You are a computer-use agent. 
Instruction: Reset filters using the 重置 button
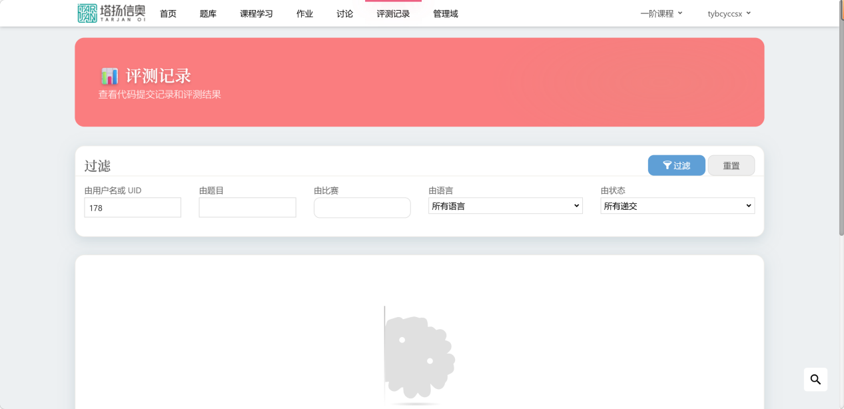coord(731,165)
